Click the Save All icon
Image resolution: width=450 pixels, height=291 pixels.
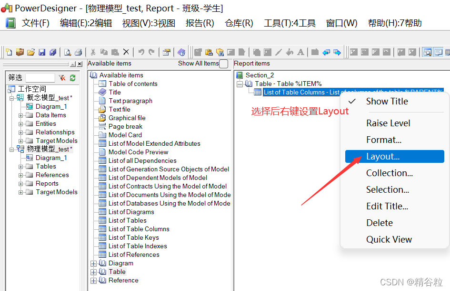(x=53, y=52)
